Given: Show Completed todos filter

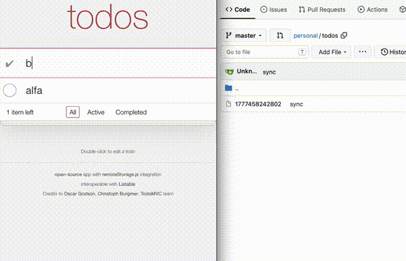Looking at the screenshot, I should [131, 112].
